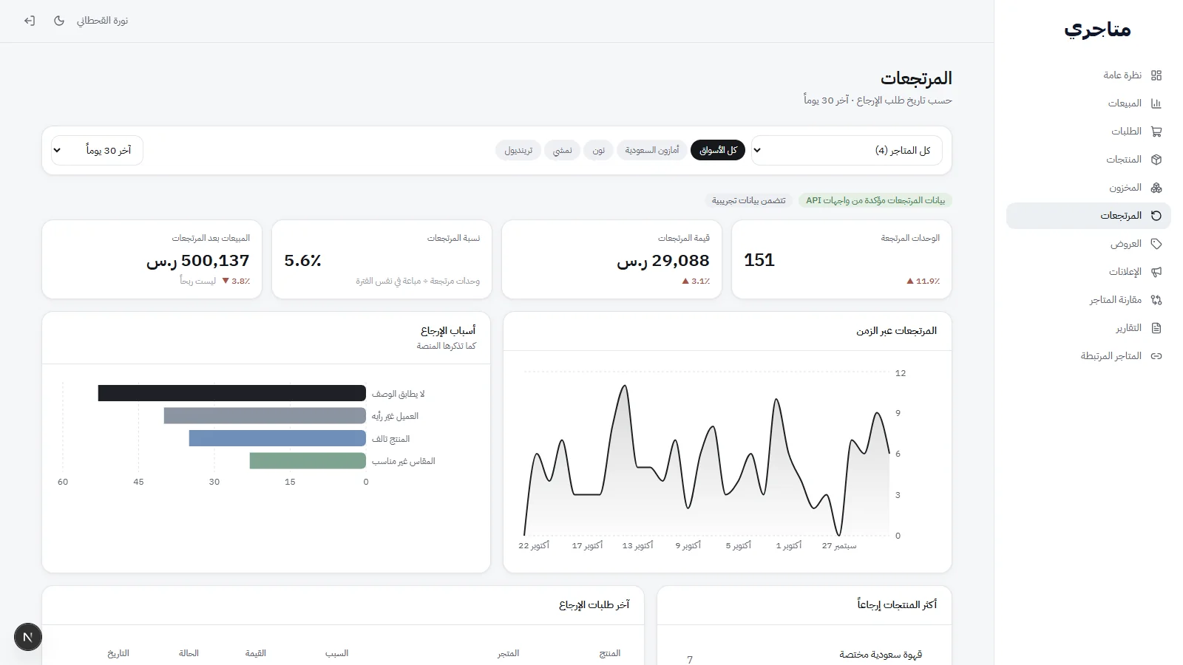Click the مقارنة المتاجر compare icon
1183x665 pixels.
click(1156, 300)
